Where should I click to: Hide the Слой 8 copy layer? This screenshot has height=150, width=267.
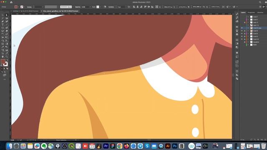(242, 28)
